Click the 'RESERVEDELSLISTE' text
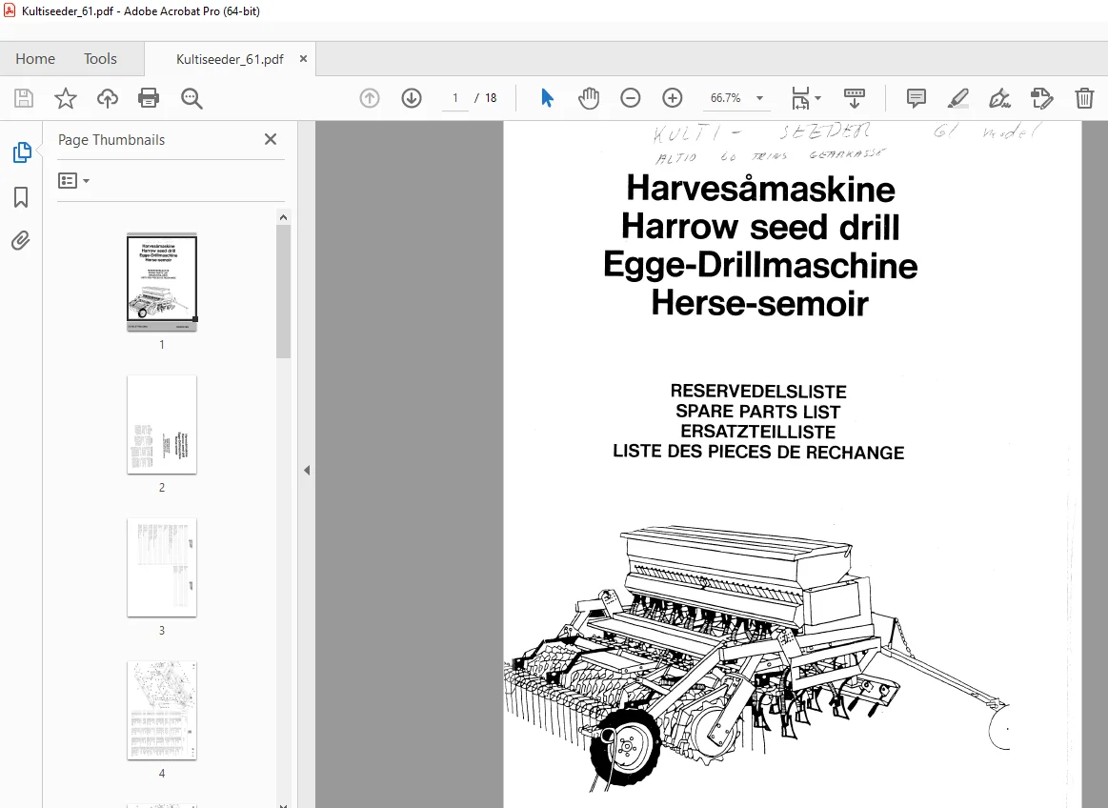This screenshot has width=1108, height=808. click(758, 391)
